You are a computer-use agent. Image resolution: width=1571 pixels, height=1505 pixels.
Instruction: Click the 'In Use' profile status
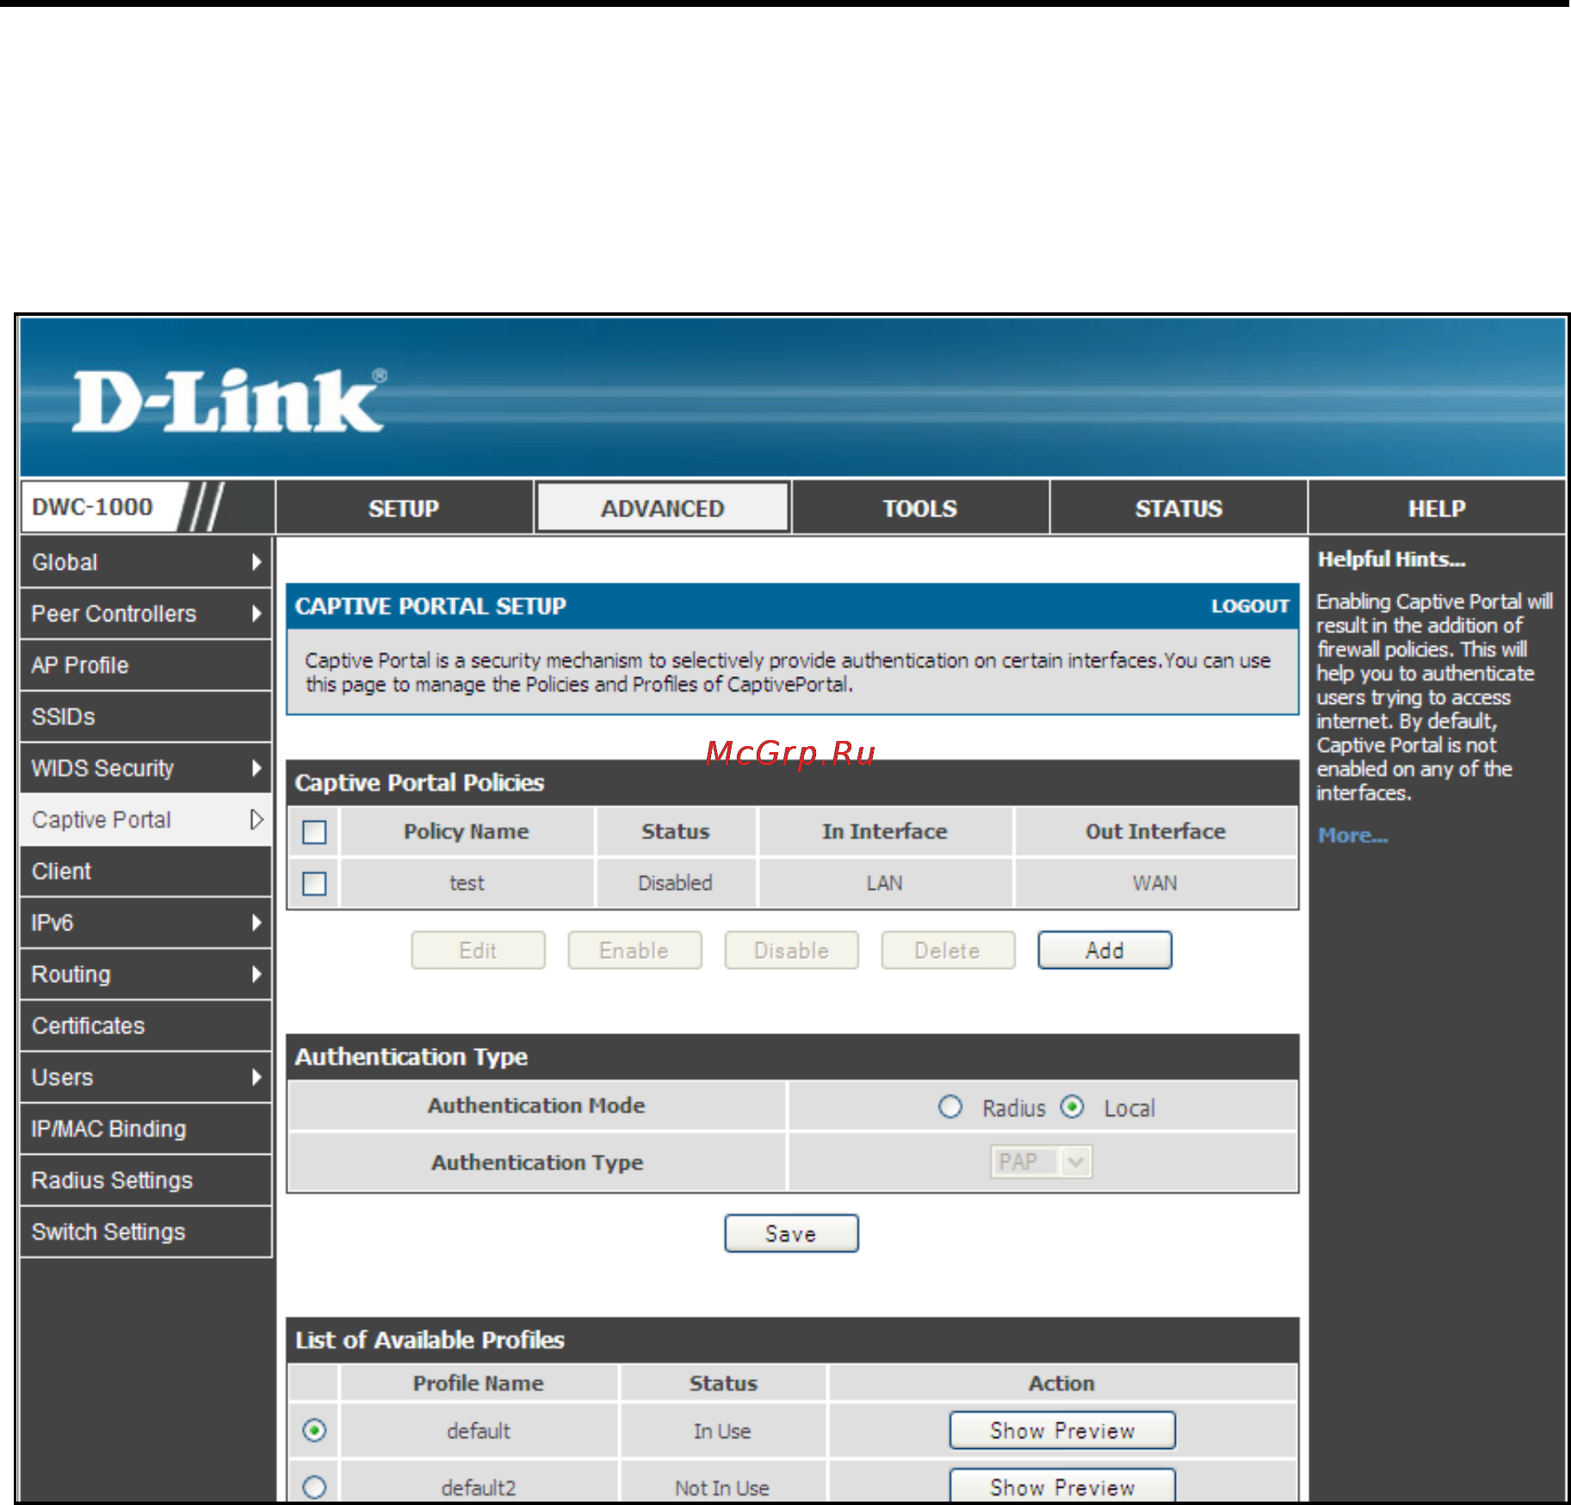(x=722, y=1431)
